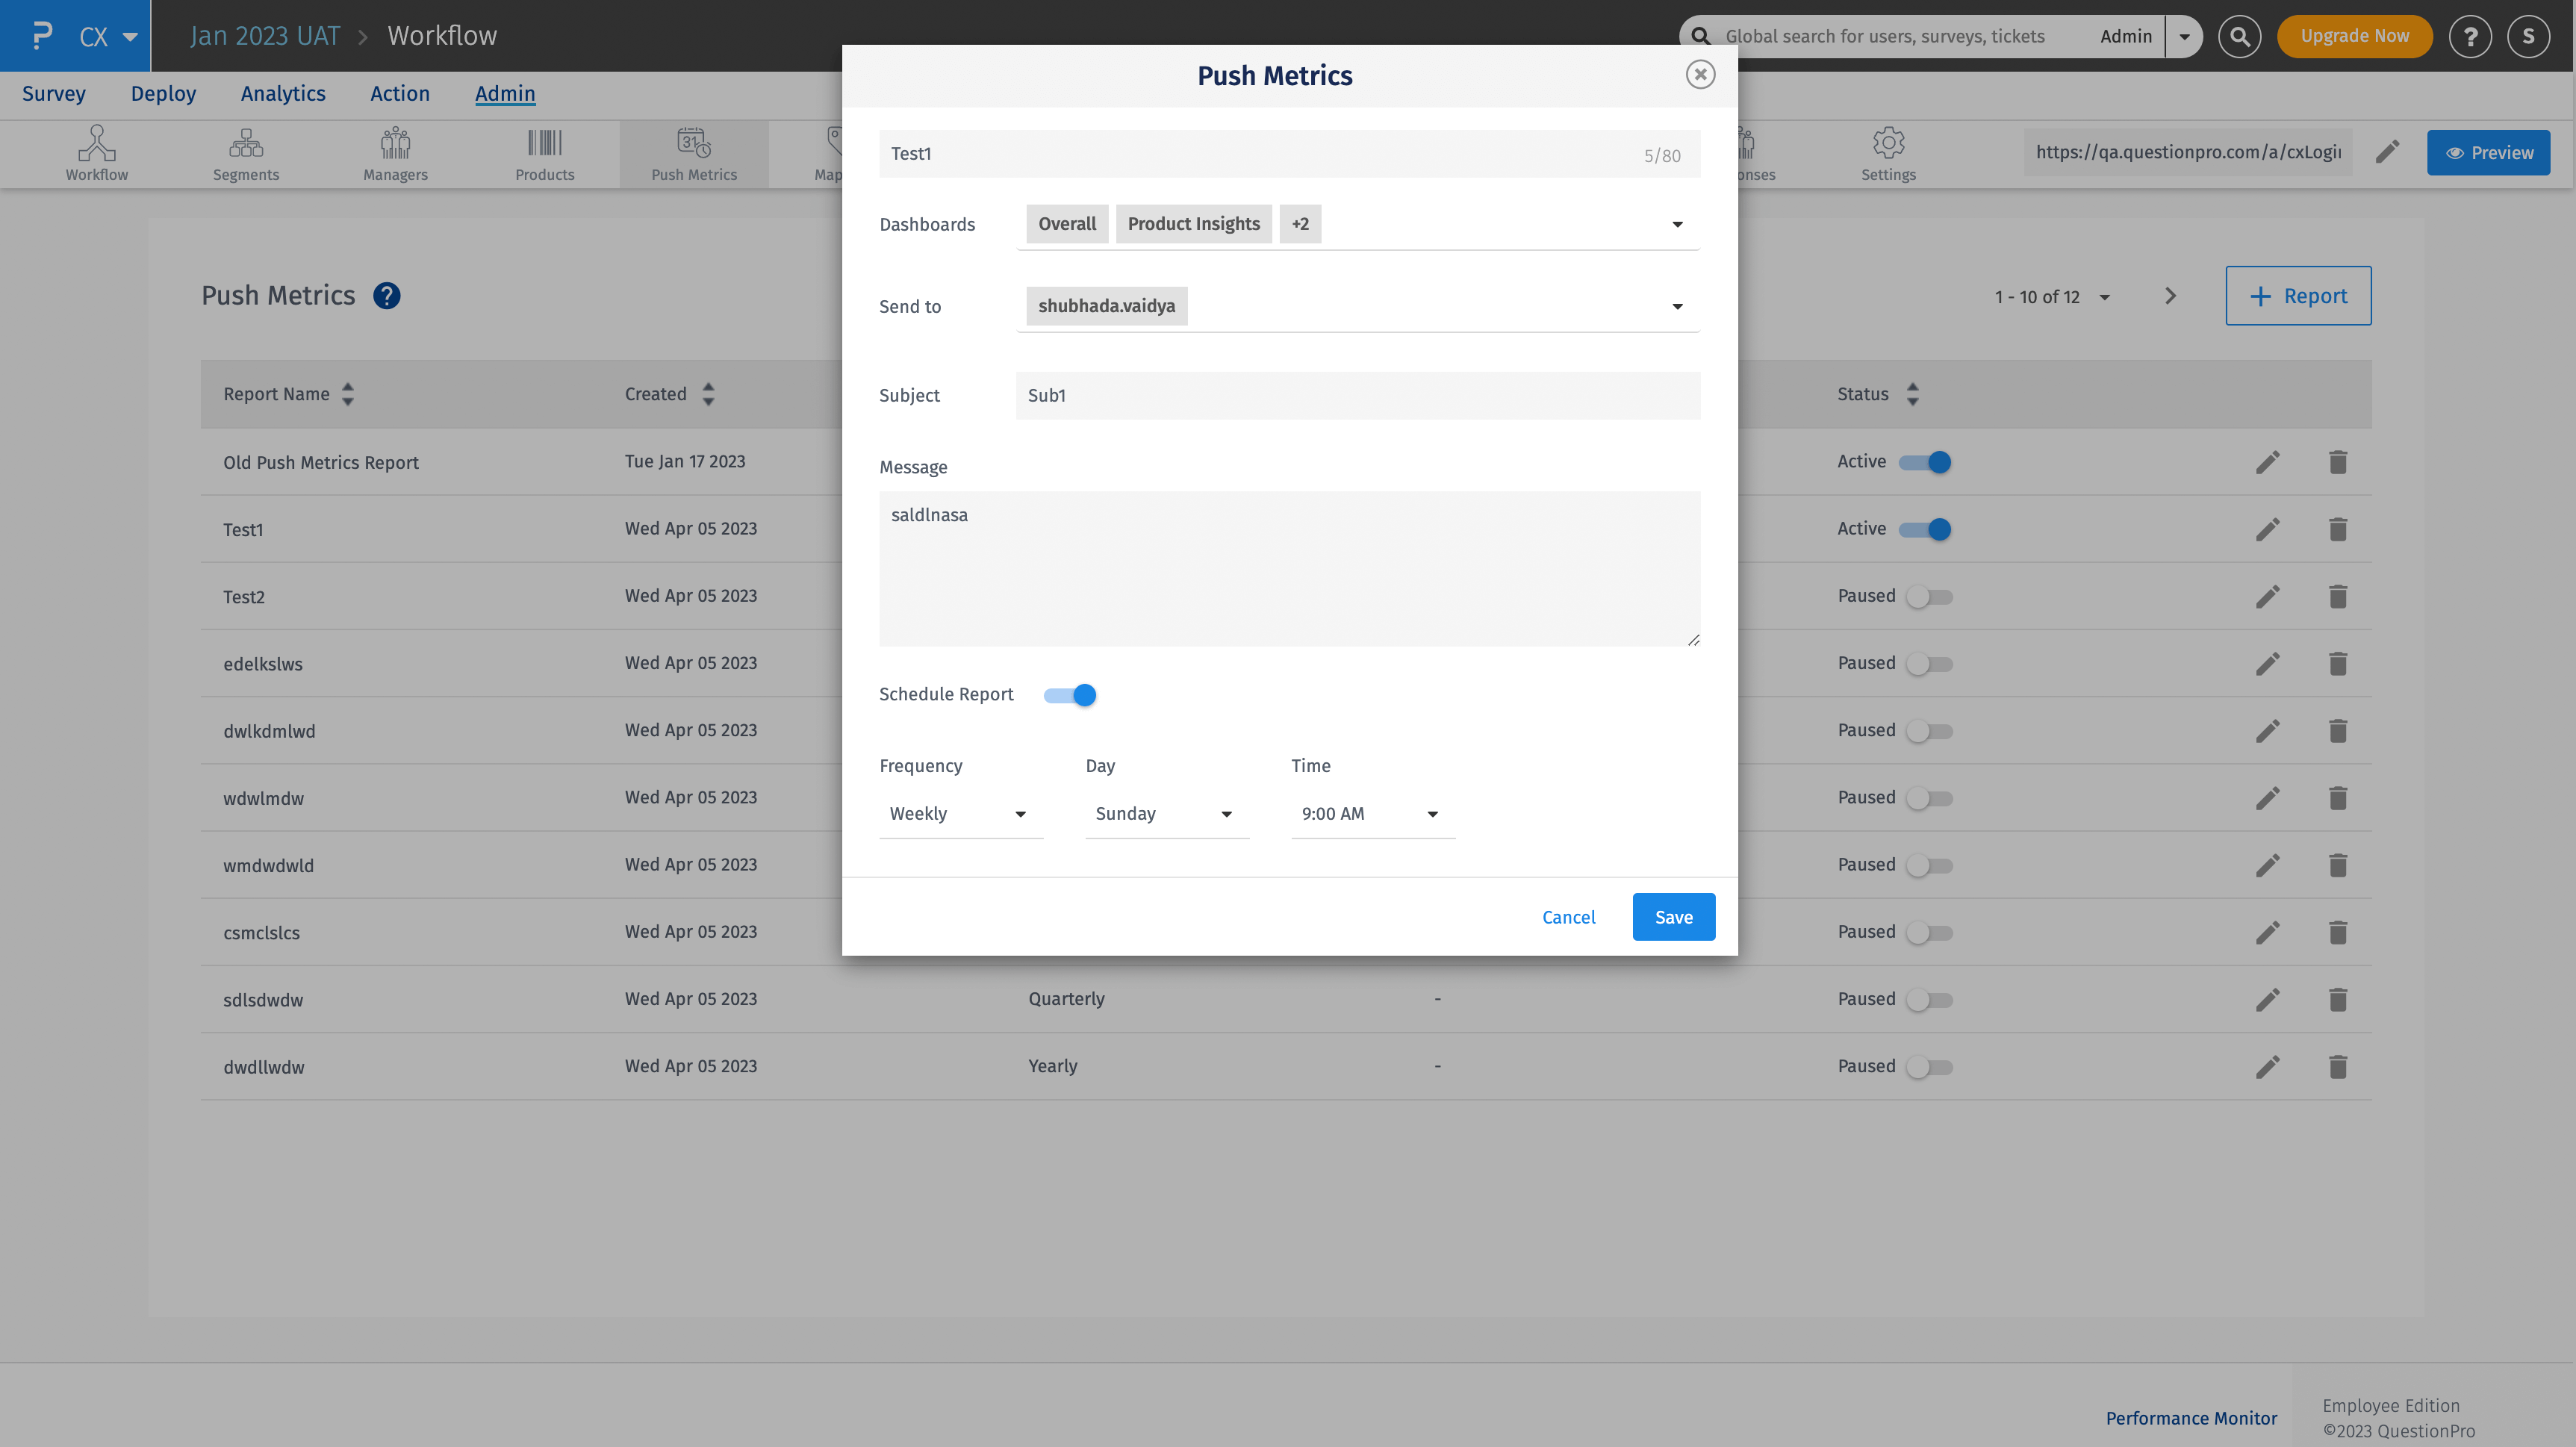Click the Products barcode icon
The width and height of the screenshot is (2576, 1447).
click(545, 152)
